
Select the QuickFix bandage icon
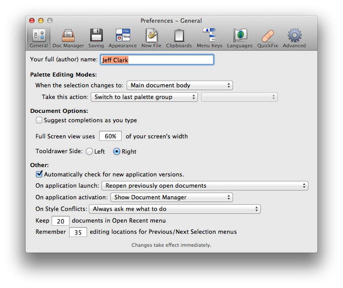(x=268, y=38)
